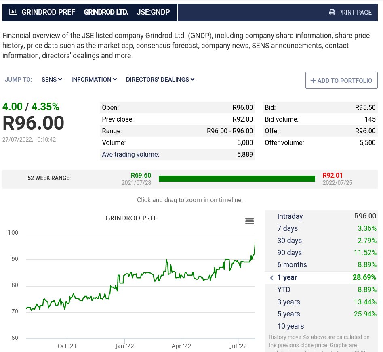The height and width of the screenshot is (352, 383).
Task: Click the 52 week low R69.60
Action: pos(141,175)
